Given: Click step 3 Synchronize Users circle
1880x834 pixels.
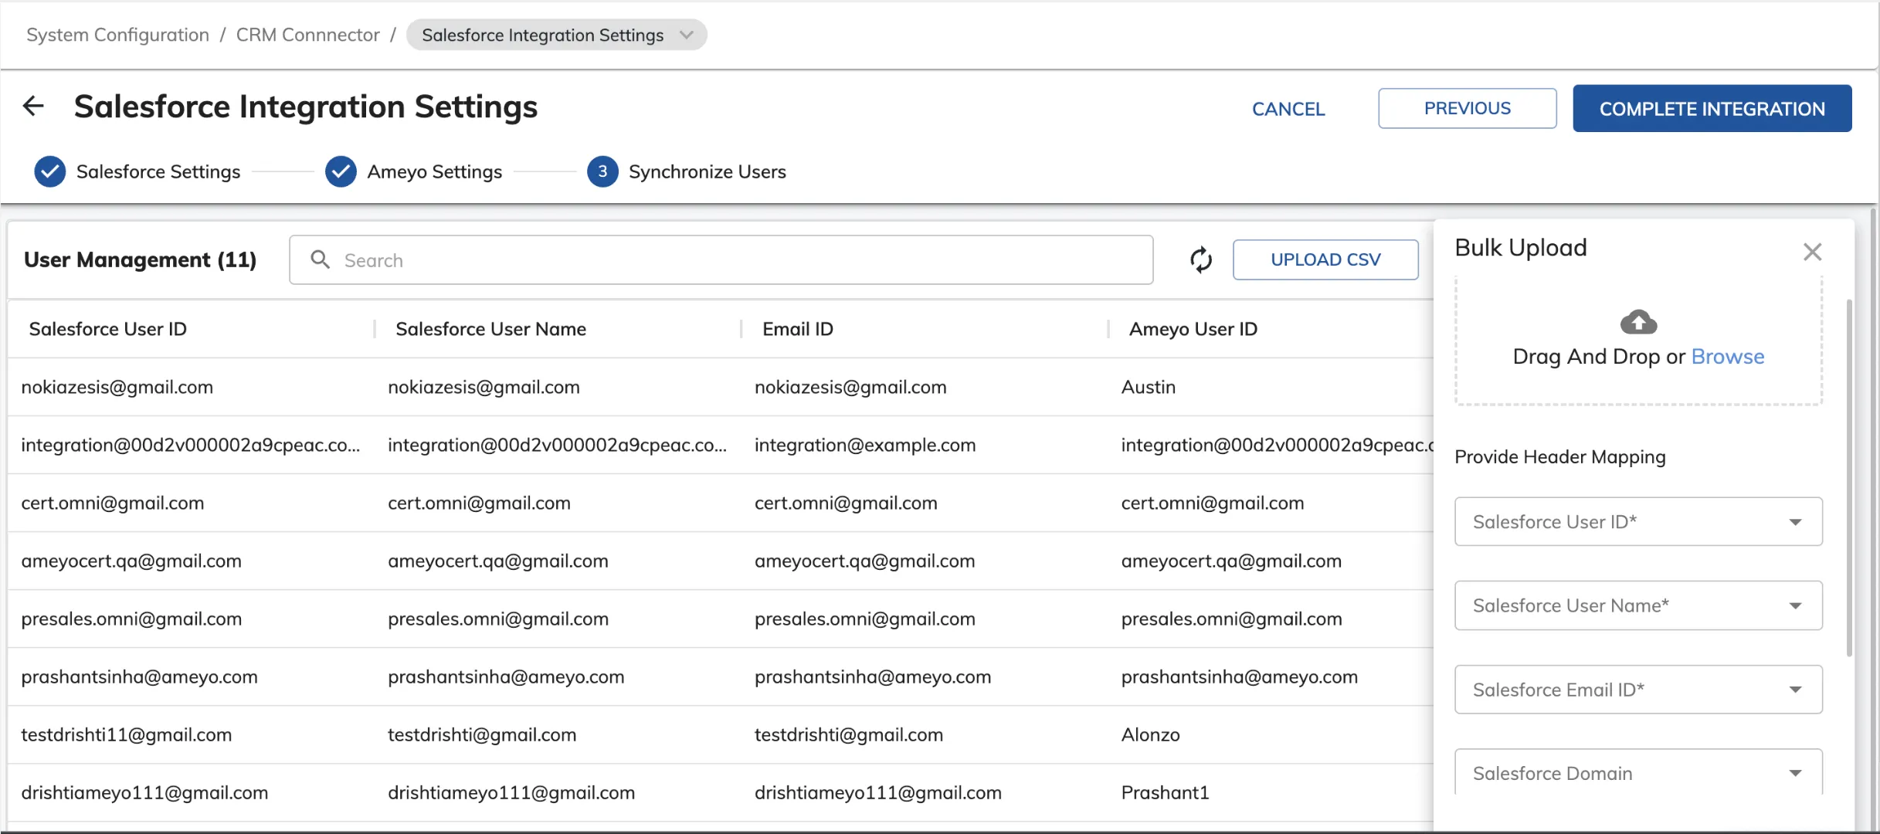Looking at the screenshot, I should tap(602, 171).
